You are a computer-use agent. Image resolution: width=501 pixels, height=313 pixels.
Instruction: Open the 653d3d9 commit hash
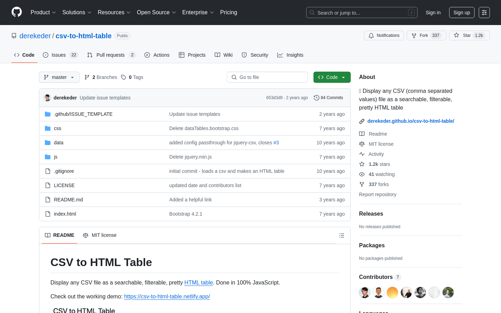pos(275,98)
